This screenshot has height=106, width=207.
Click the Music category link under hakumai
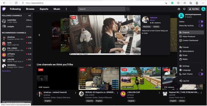pyautogui.click(x=152, y=20)
